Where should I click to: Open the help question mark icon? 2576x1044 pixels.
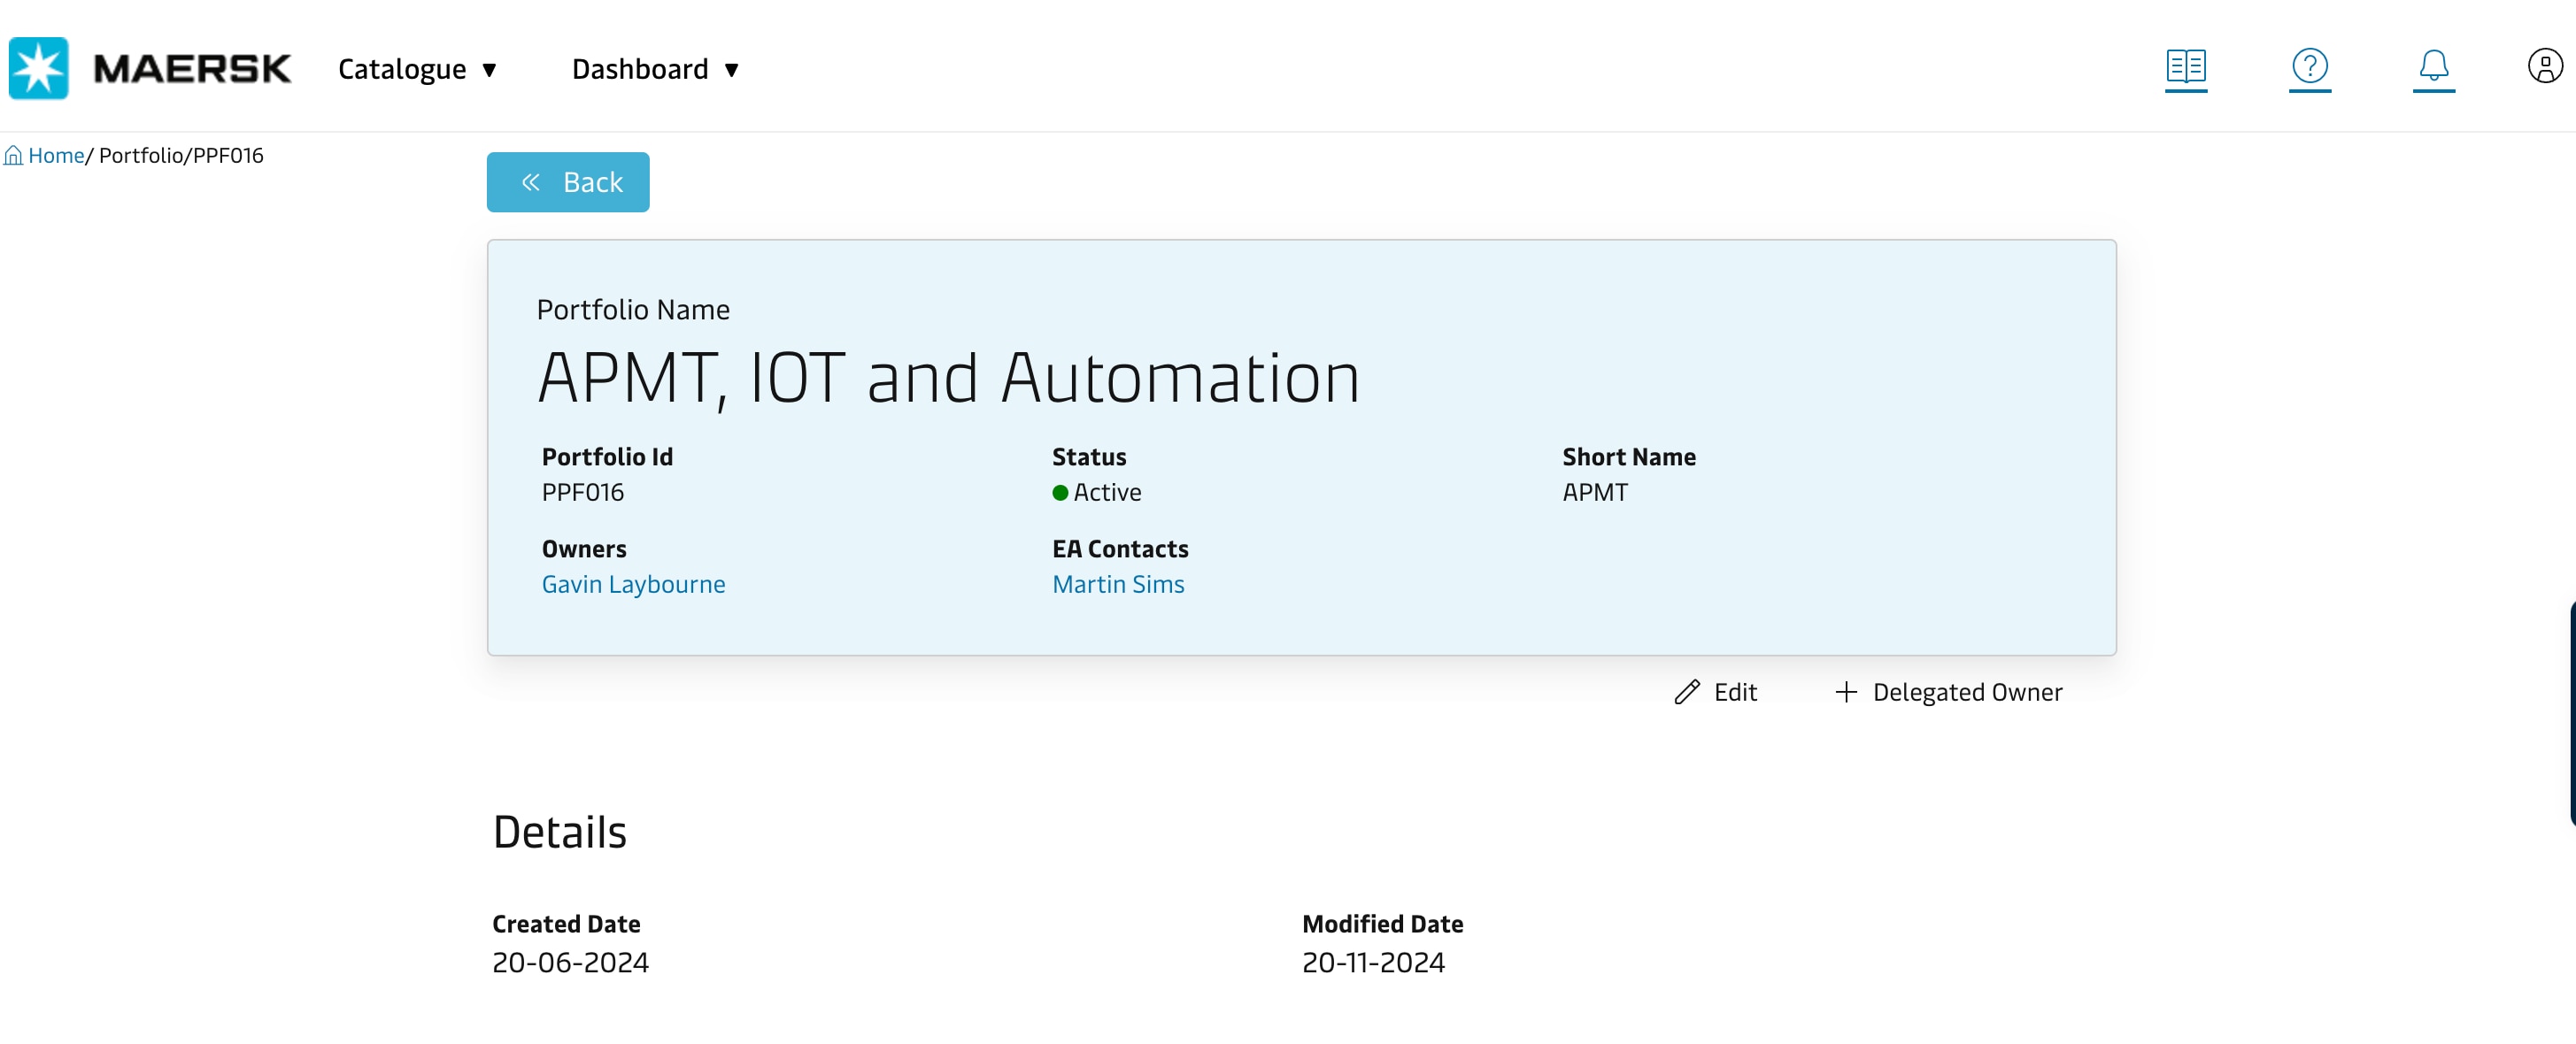click(2310, 66)
